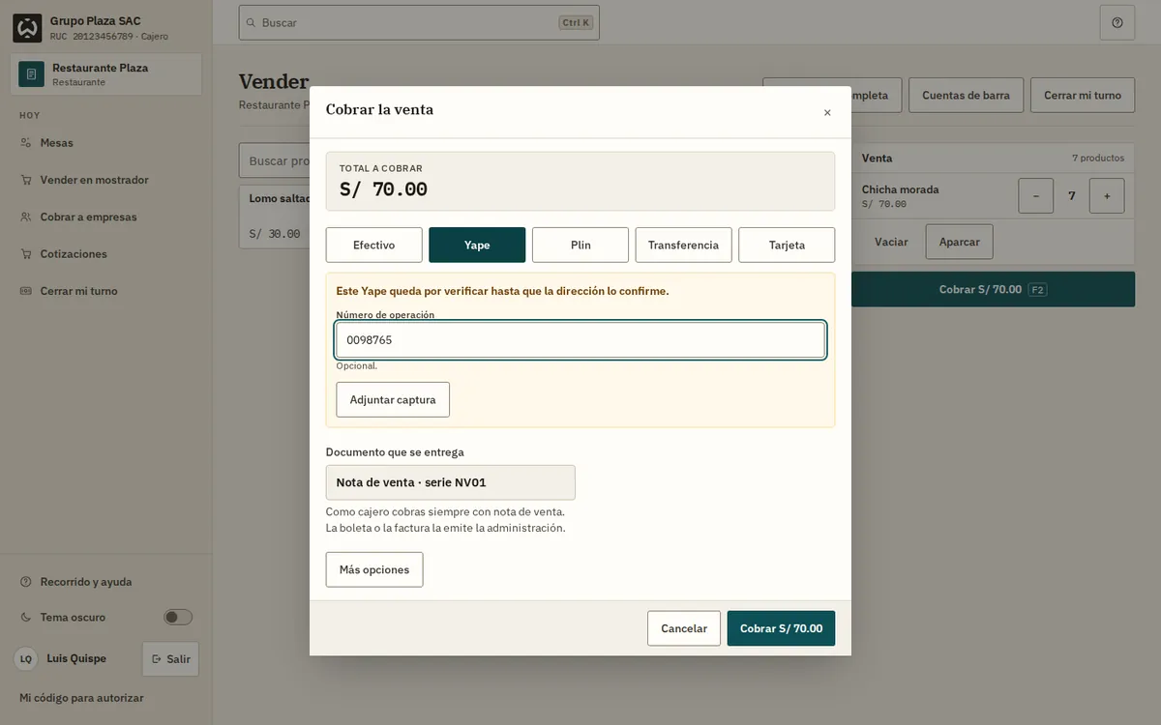Open Mesas in the sidebar
Image resolution: width=1161 pixels, height=725 pixels.
coord(106,143)
